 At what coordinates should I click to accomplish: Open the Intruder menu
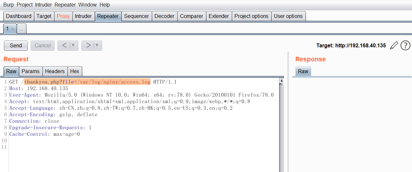(44, 5)
